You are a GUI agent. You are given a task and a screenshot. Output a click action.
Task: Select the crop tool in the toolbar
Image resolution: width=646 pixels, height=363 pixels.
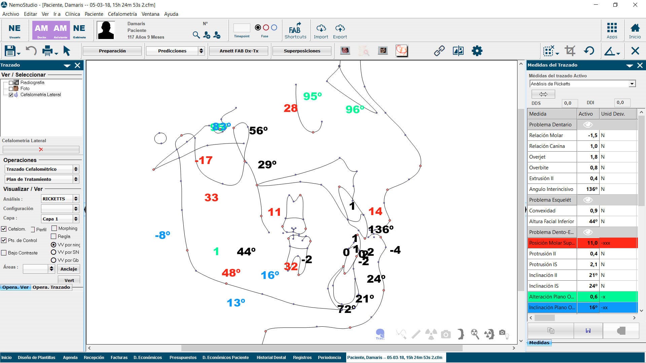[x=571, y=51]
